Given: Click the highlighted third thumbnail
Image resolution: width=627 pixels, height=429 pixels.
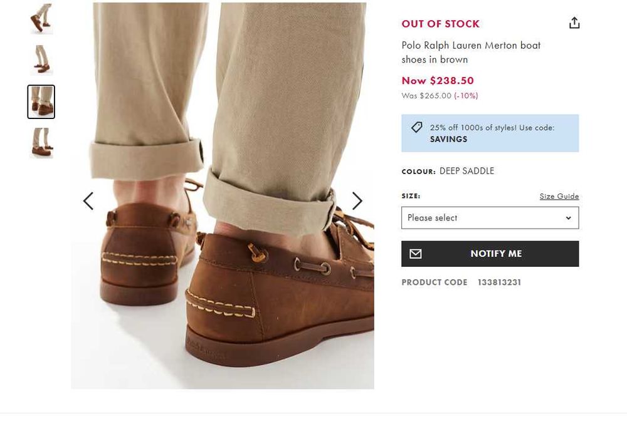Looking at the screenshot, I should pos(41,101).
